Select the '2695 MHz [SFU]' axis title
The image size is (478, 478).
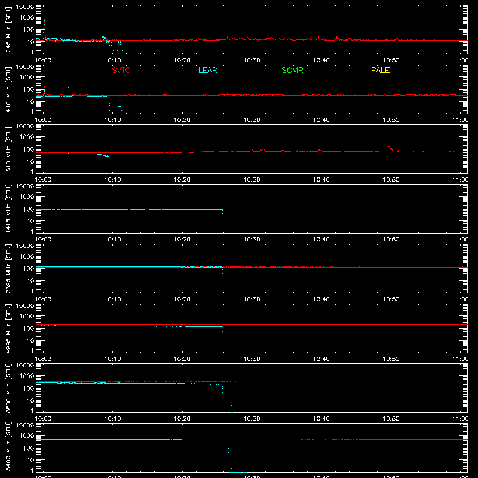coord(8,269)
